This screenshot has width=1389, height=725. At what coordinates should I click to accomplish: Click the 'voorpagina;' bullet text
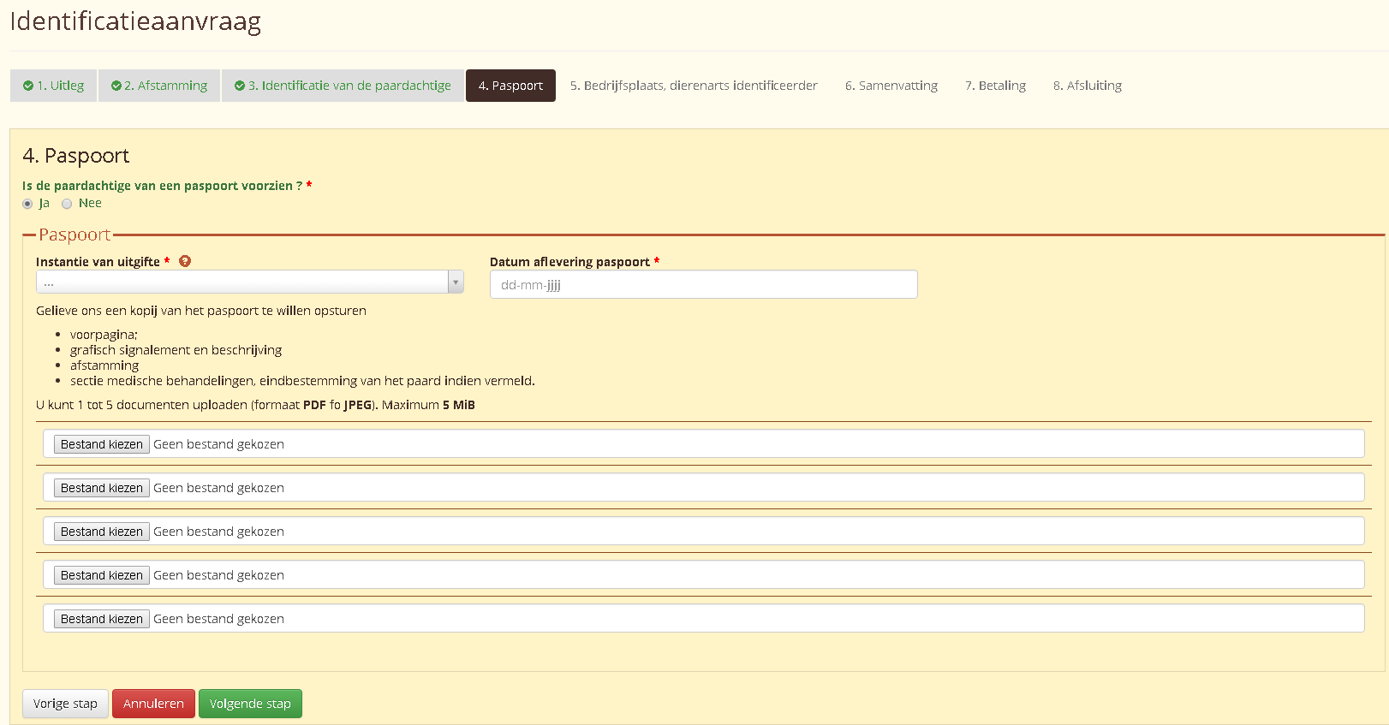pos(104,335)
